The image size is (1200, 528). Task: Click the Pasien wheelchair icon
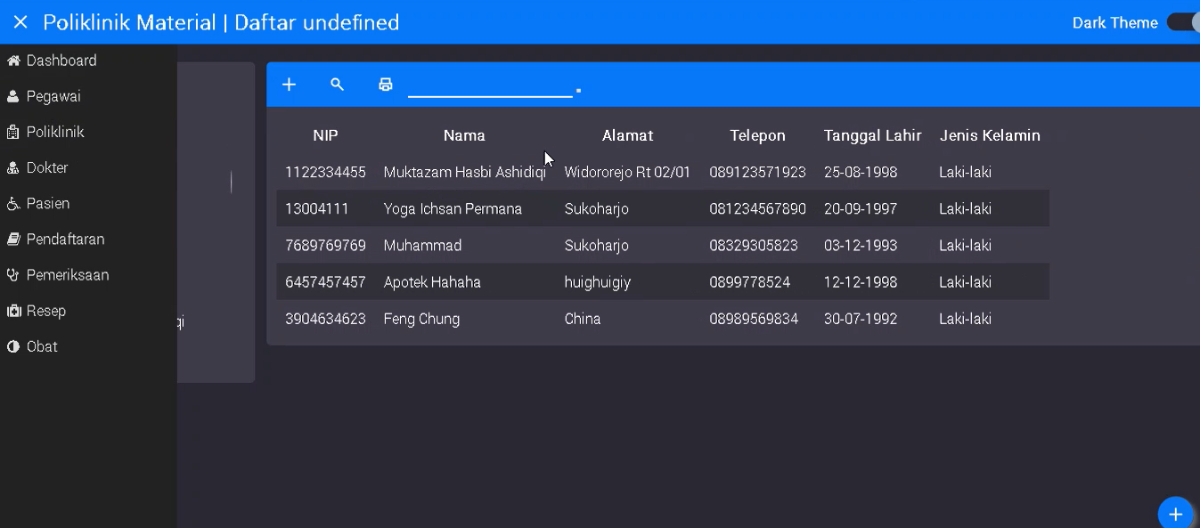pyautogui.click(x=13, y=204)
